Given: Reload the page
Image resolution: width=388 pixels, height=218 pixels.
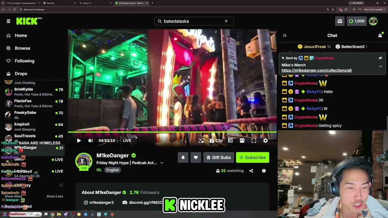Looking at the screenshot, I should (14, 9).
